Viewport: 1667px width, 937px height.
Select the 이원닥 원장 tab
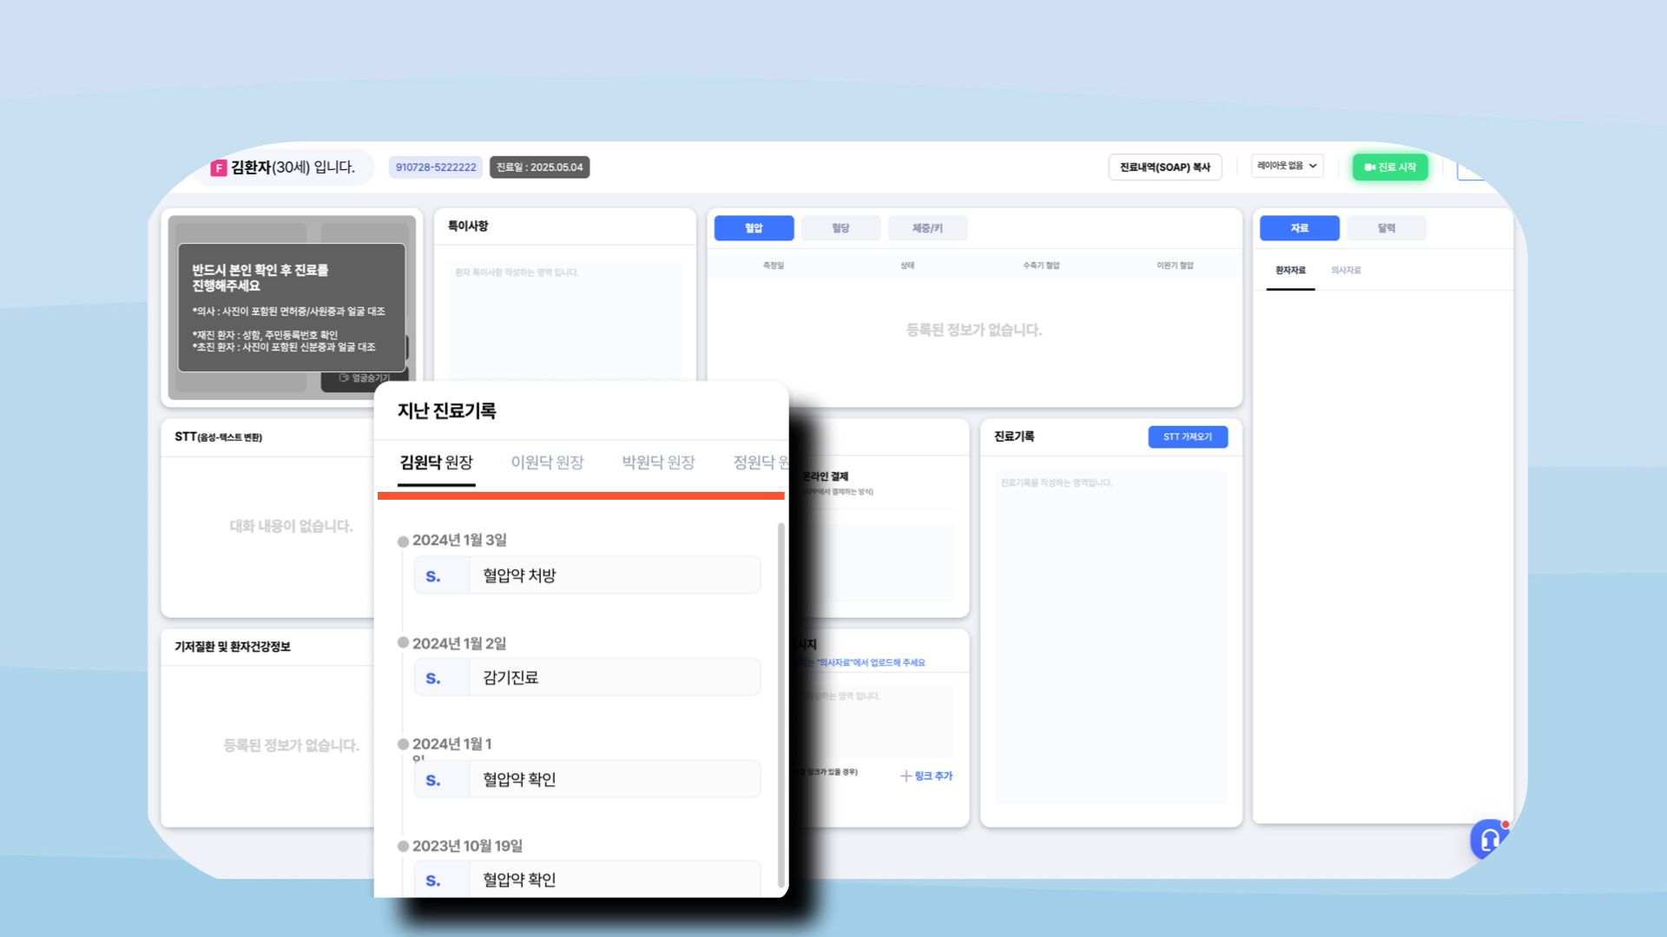pyautogui.click(x=547, y=462)
